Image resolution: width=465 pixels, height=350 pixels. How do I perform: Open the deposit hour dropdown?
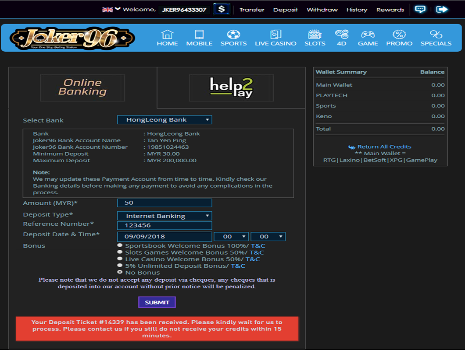click(x=231, y=237)
